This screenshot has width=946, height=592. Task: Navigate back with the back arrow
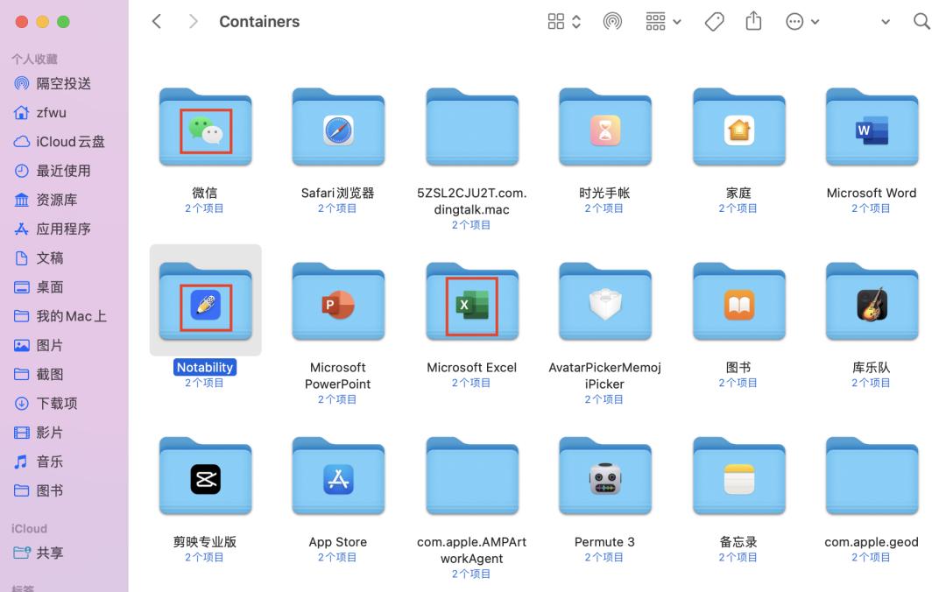coord(156,20)
